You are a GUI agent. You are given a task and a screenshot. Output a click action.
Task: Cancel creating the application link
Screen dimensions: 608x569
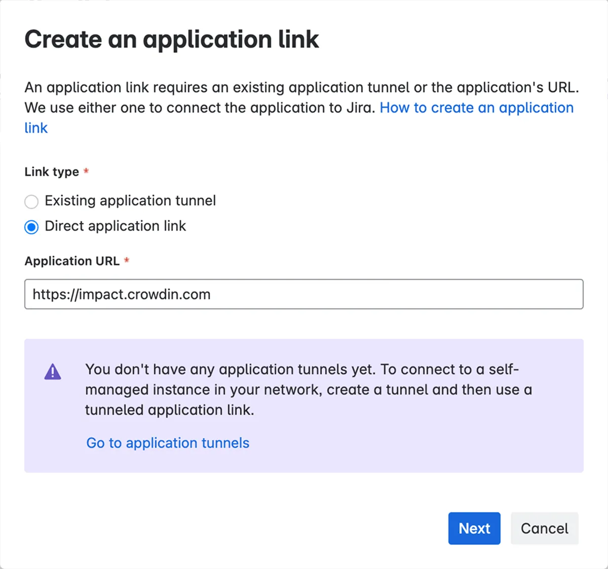(544, 528)
